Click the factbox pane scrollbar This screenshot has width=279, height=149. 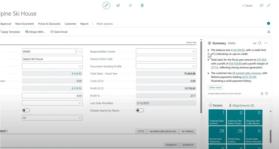coord(271,136)
